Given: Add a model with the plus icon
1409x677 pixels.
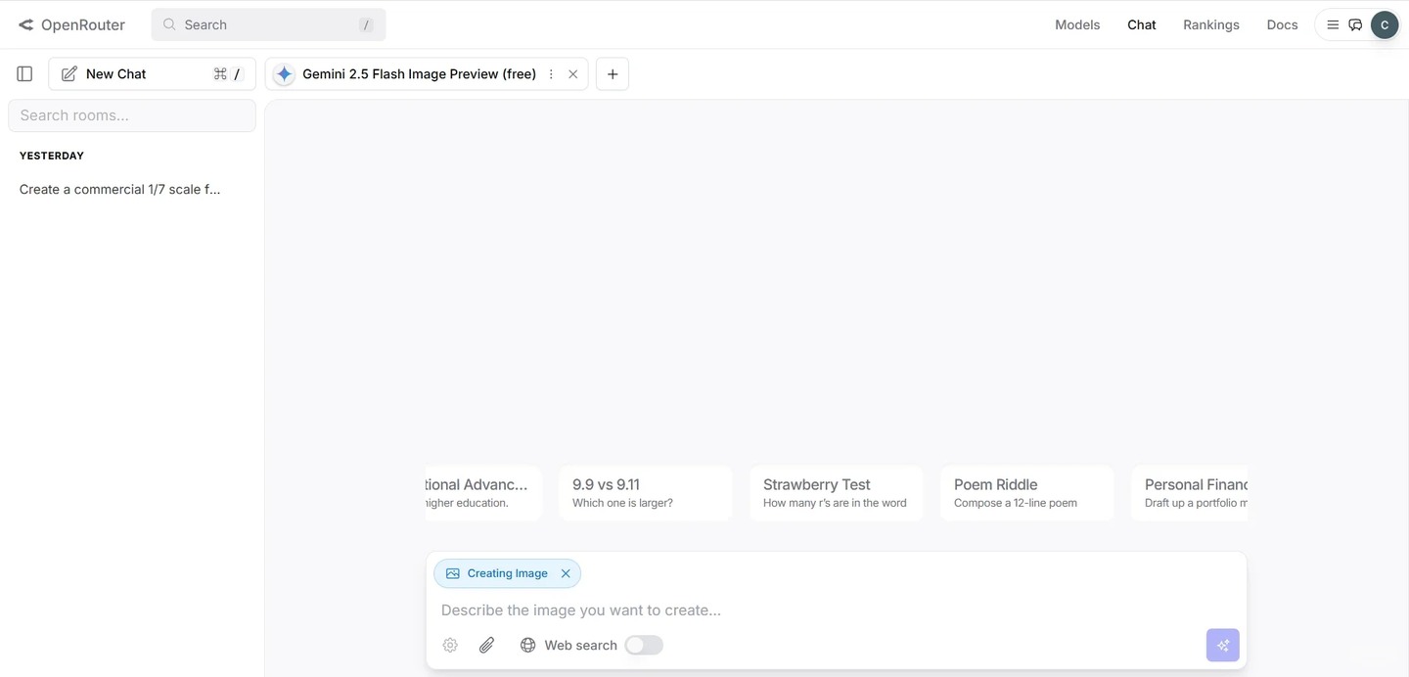Looking at the screenshot, I should point(613,73).
